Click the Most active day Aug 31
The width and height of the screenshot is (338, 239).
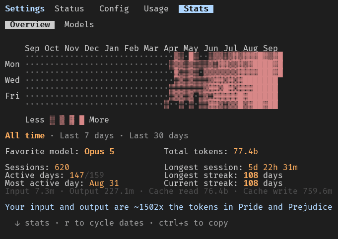pyautogui.click(x=104, y=183)
